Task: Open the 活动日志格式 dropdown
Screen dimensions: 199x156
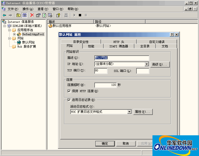Action: 129,112
